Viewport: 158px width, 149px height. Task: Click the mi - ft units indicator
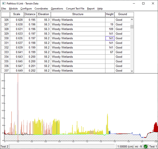(x=138, y=146)
